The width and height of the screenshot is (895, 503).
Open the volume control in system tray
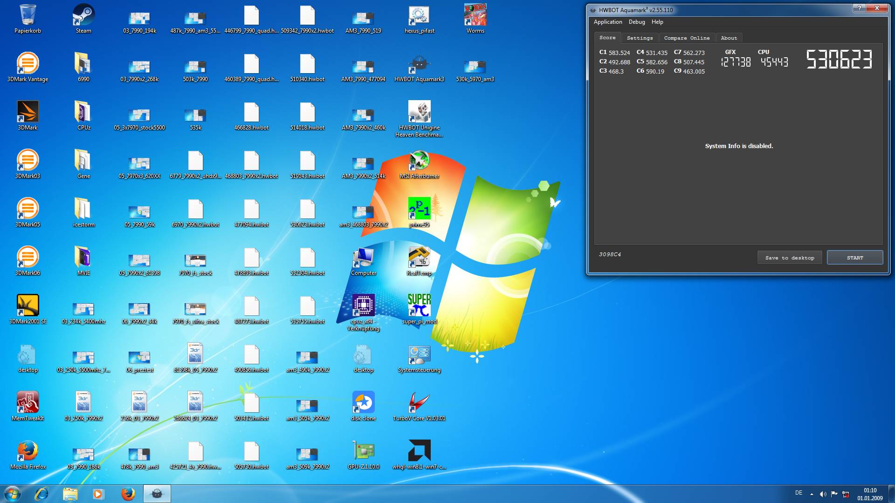click(823, 494)
